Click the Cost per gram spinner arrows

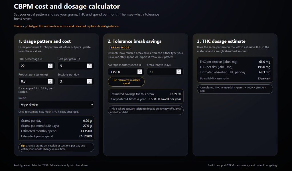point(89,66)
